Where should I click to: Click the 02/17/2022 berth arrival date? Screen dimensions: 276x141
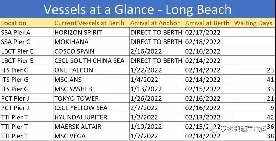(203, 33)
